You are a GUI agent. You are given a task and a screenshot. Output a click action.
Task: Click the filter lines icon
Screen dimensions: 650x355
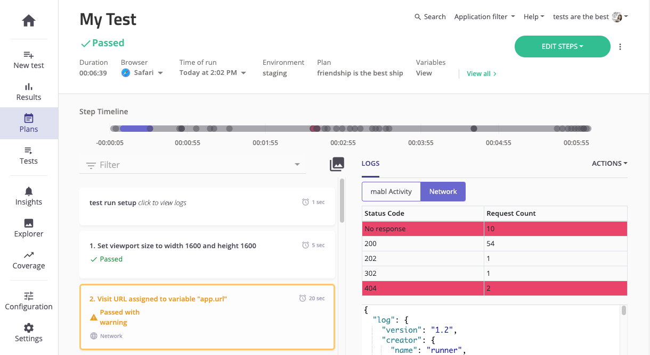pos(91,165)
